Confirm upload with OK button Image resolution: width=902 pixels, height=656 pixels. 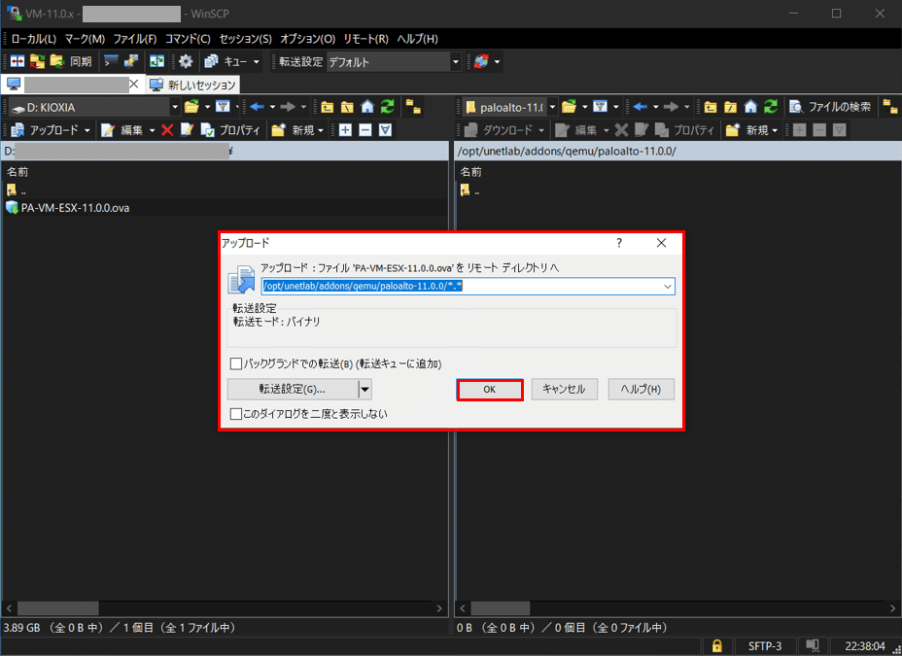pyautogui.click(x=490, y=390)
